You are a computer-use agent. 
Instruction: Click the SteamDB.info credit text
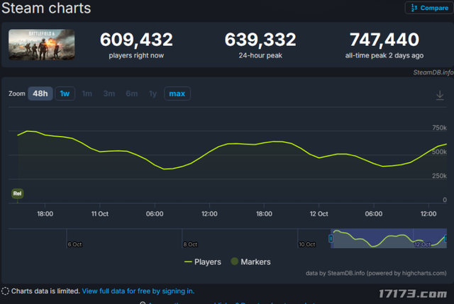433,72
